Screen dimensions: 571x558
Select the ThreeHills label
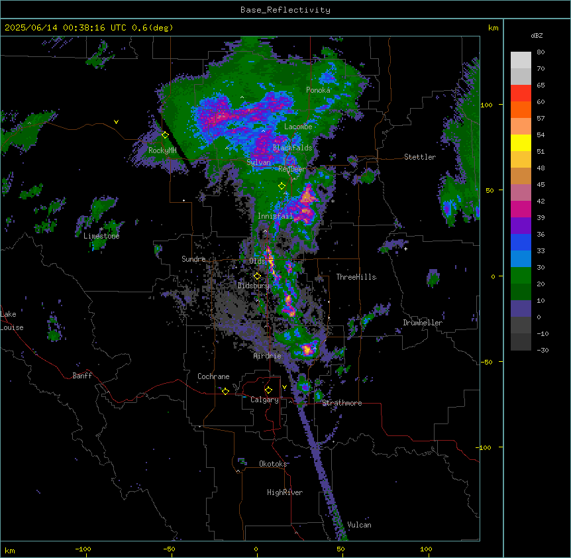point(356,277)
